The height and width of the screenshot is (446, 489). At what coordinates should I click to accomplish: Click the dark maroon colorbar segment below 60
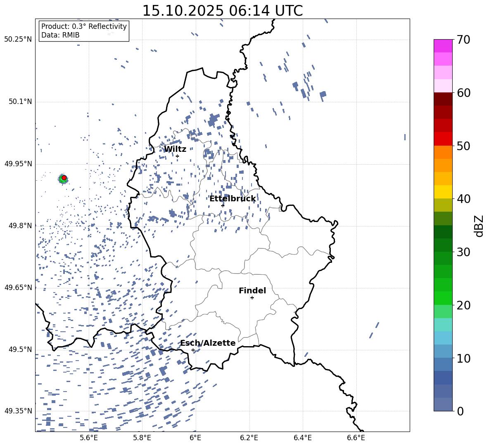[x=443, y=99]
